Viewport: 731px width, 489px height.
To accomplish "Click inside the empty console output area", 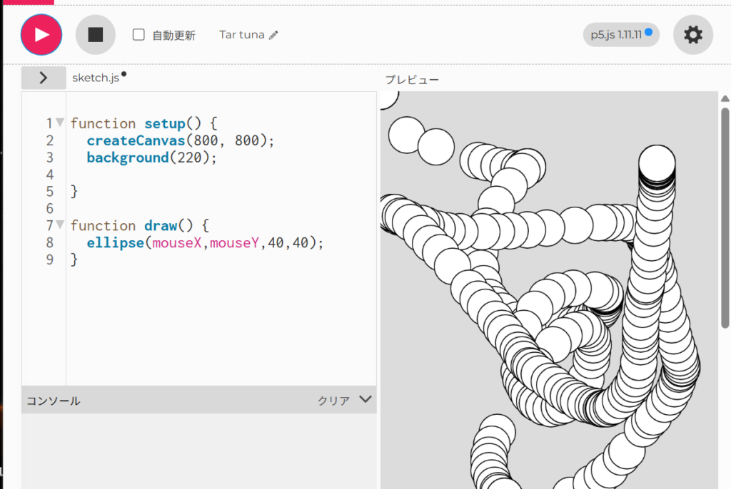I will [198, 451].
